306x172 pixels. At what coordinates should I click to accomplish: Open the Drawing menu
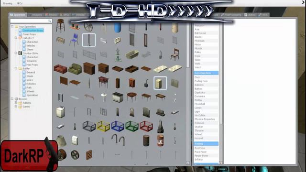click(8, 3)
